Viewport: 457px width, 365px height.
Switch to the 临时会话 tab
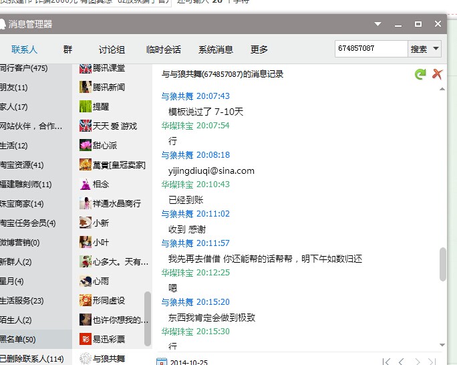tap(164, 49)
